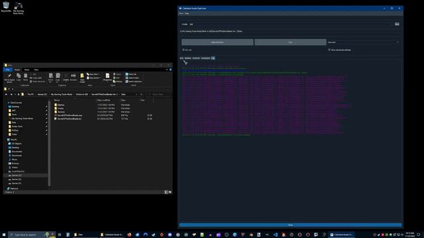Open the Profile combo box in Optimizer
This screenshot has width=424, height=238.
click(291, 24)
